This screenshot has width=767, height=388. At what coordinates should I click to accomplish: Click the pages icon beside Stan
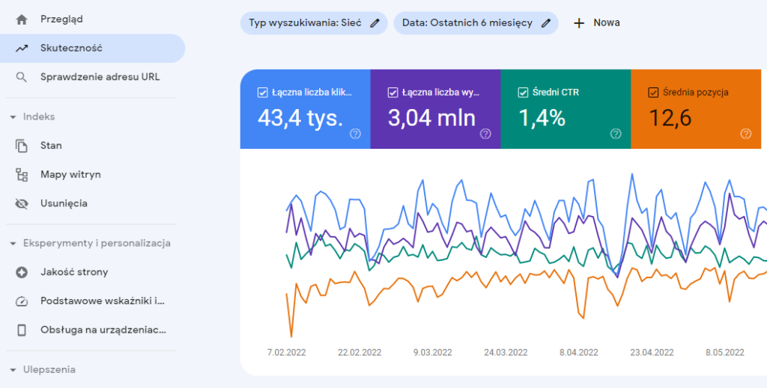tap(22, 146)
